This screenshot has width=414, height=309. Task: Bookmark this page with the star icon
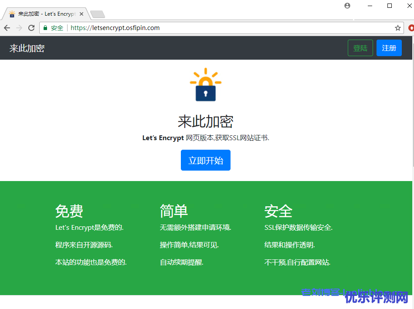coord(397,28)
